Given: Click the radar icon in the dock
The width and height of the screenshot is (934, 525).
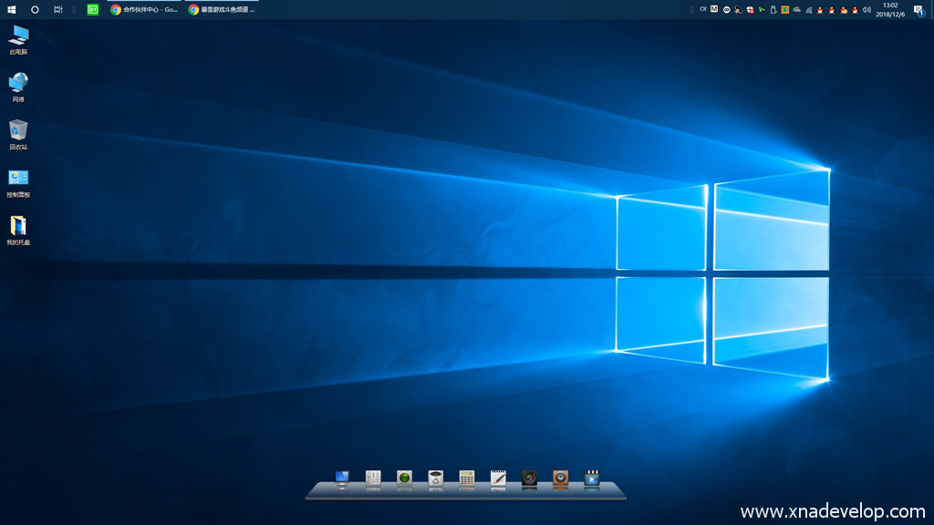Looking at the screenshot, I should point(404,479).
